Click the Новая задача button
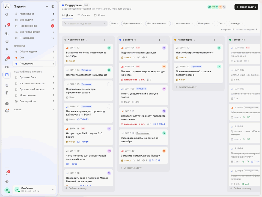The image size is (262, 197). tap(246, 7)
